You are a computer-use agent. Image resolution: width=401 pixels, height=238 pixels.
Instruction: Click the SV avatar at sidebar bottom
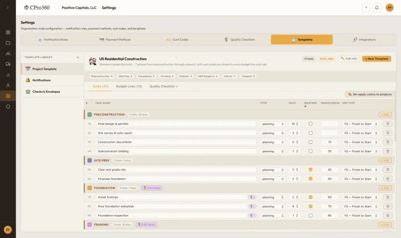[8, 229]
